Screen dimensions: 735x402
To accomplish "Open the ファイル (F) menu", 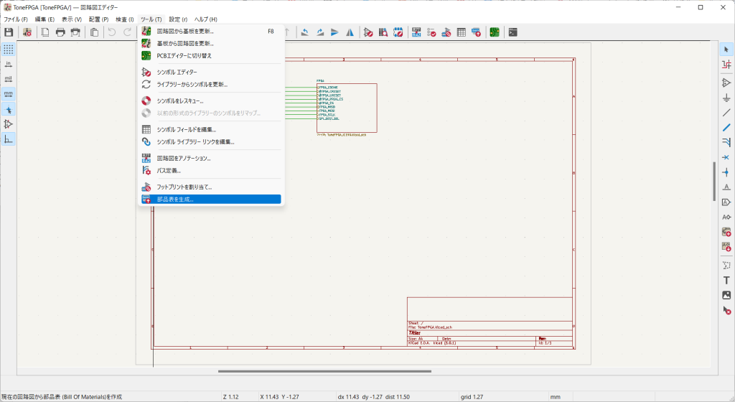I will tap(16, 19).
